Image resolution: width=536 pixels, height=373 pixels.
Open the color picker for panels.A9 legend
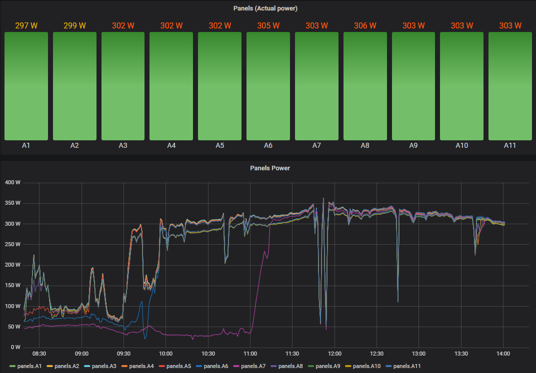pos(311,366)
